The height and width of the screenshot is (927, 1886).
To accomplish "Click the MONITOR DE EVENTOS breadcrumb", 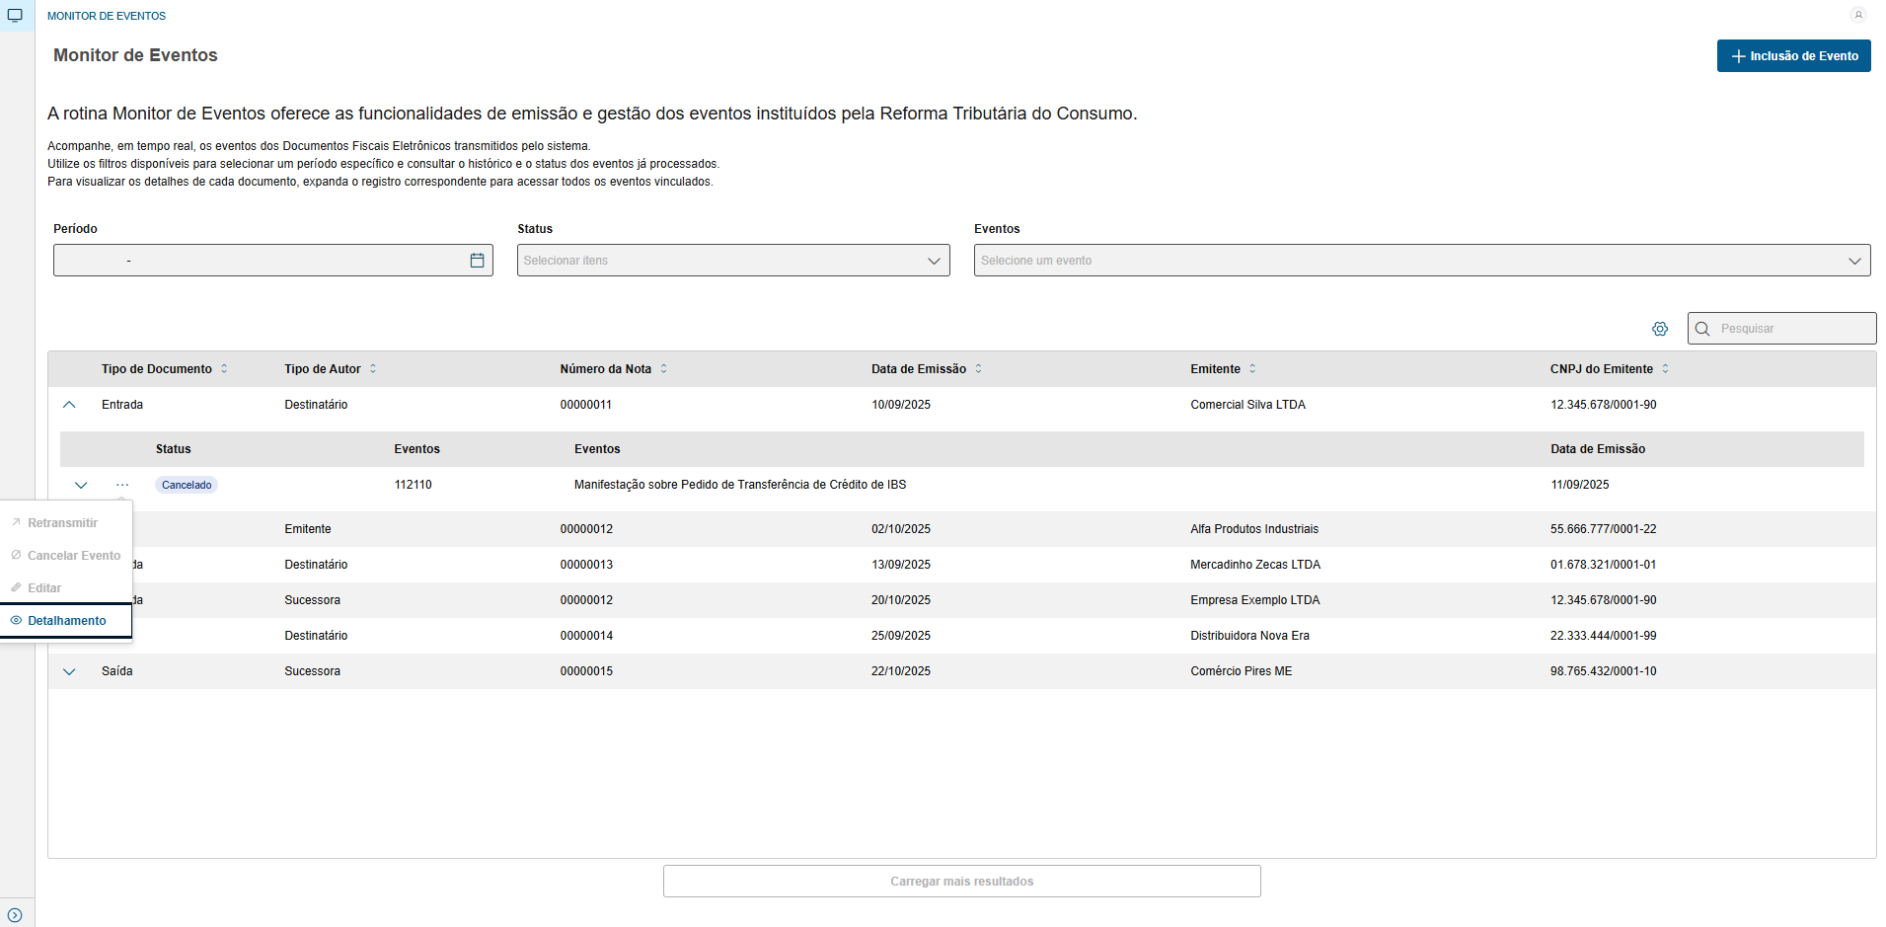I will 107,16.
